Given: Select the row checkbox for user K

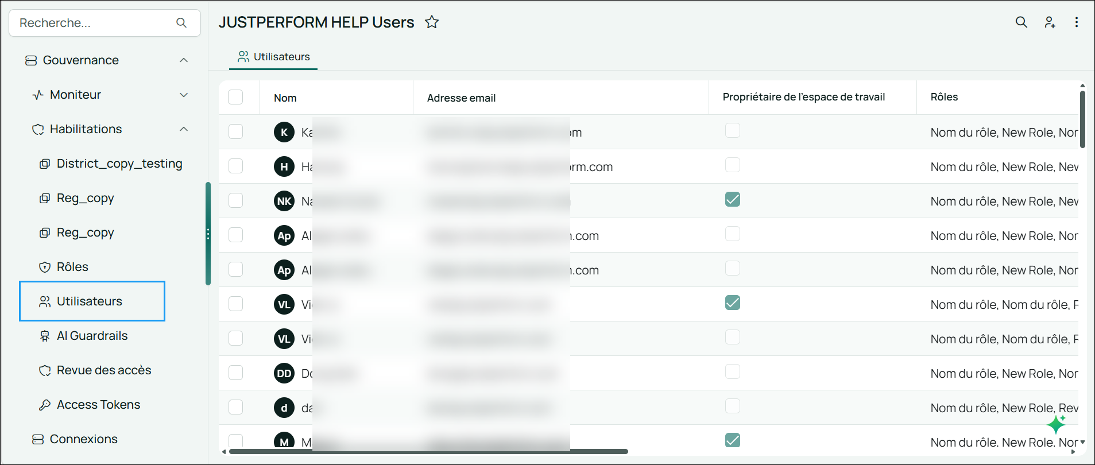Looking at the screenshot, I should pyautogui.click(x=235, y=131).
